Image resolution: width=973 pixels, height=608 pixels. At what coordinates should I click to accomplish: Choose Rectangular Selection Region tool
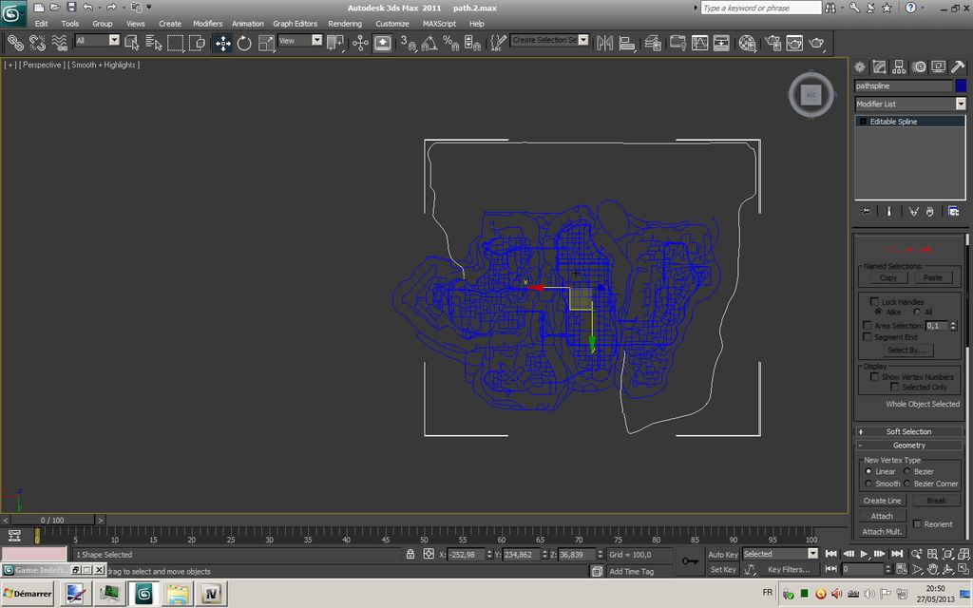176,43
